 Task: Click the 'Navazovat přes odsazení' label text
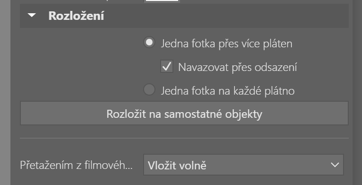point(238,67)
